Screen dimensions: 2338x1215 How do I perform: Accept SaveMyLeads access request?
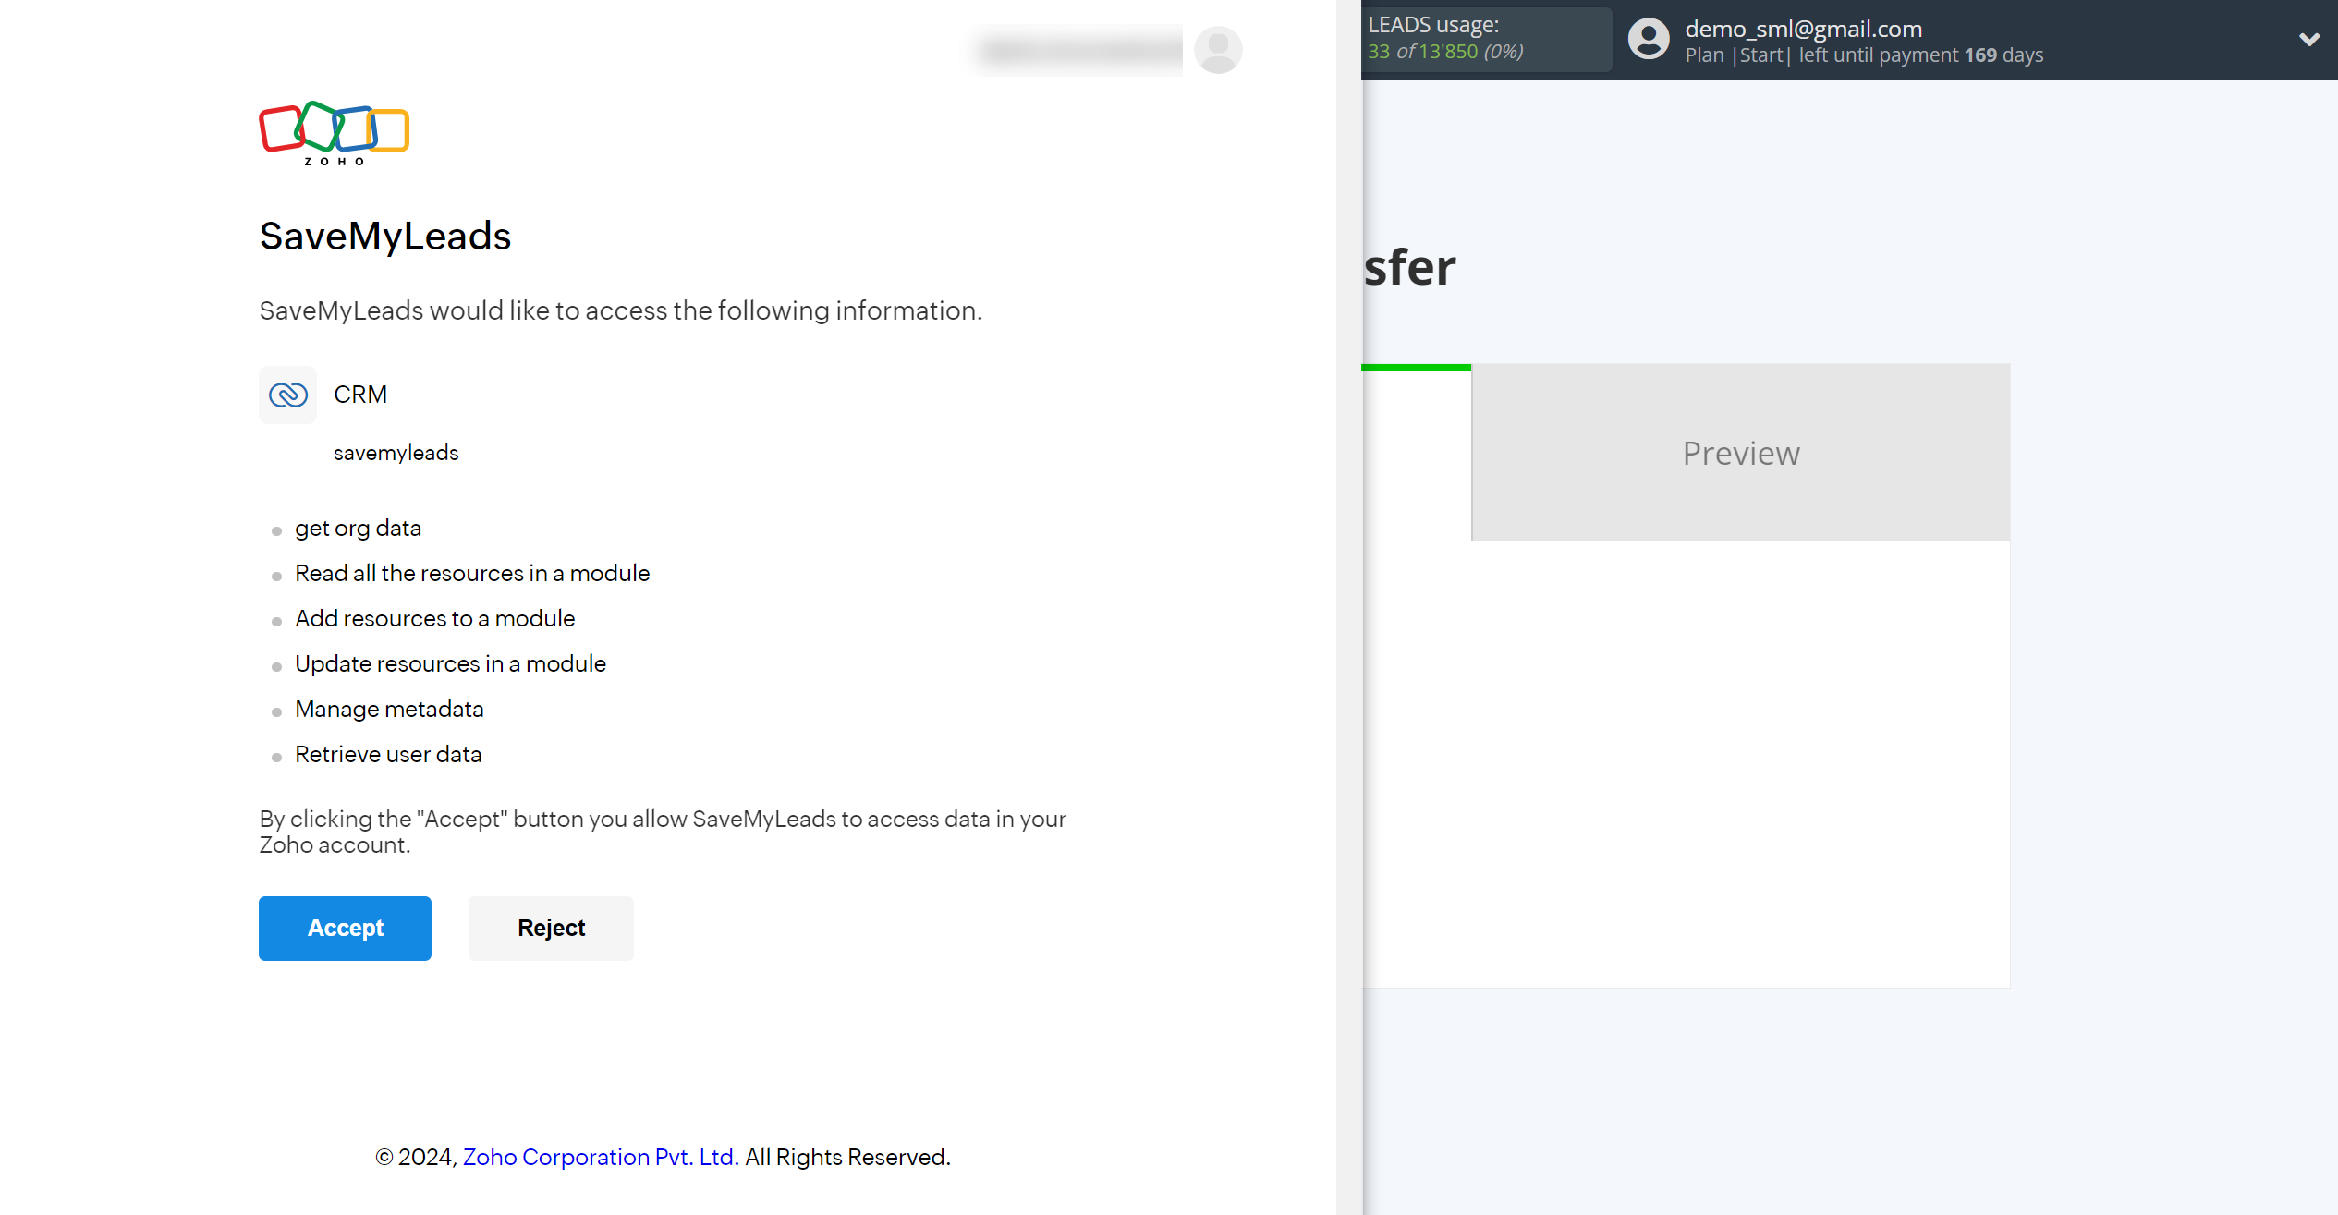(x=345, y=928)
